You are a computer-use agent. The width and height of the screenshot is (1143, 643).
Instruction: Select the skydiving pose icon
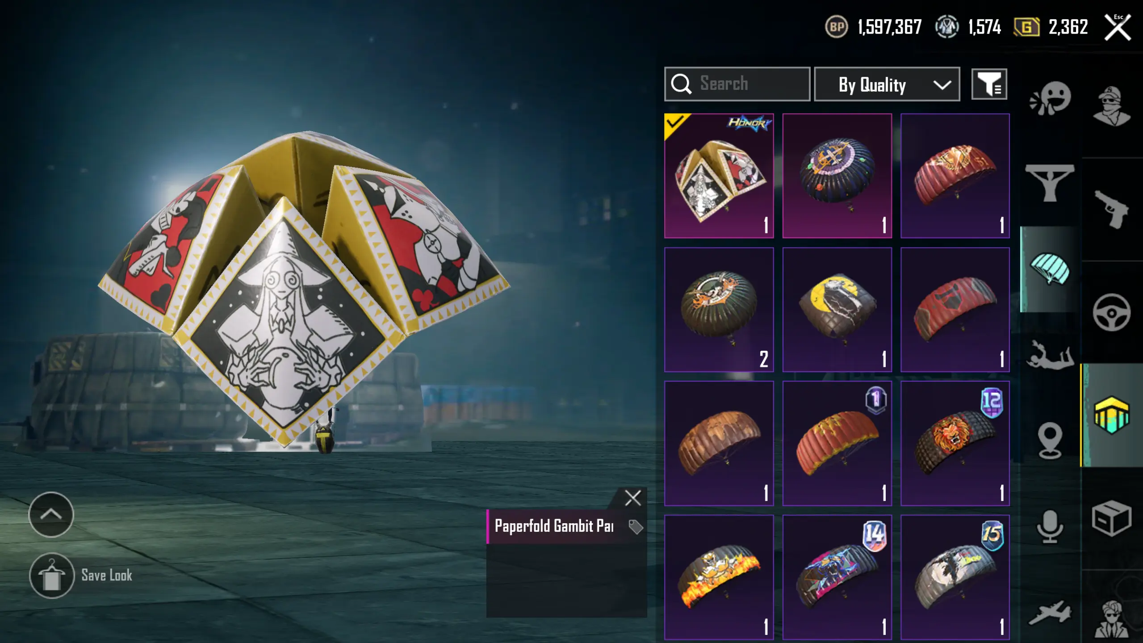(x=1050, y=355)
